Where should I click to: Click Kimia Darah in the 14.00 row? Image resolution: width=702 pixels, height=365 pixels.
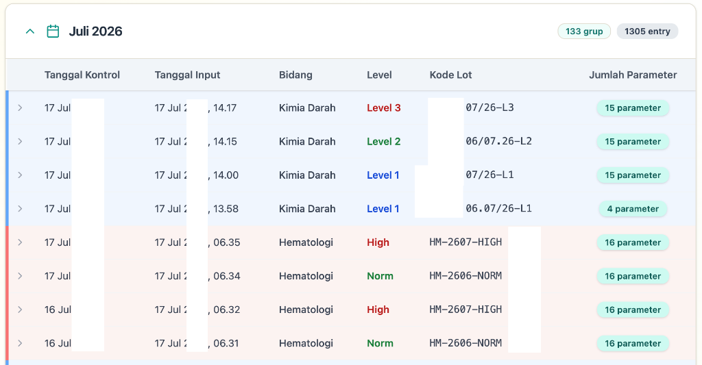pos(307,175)
